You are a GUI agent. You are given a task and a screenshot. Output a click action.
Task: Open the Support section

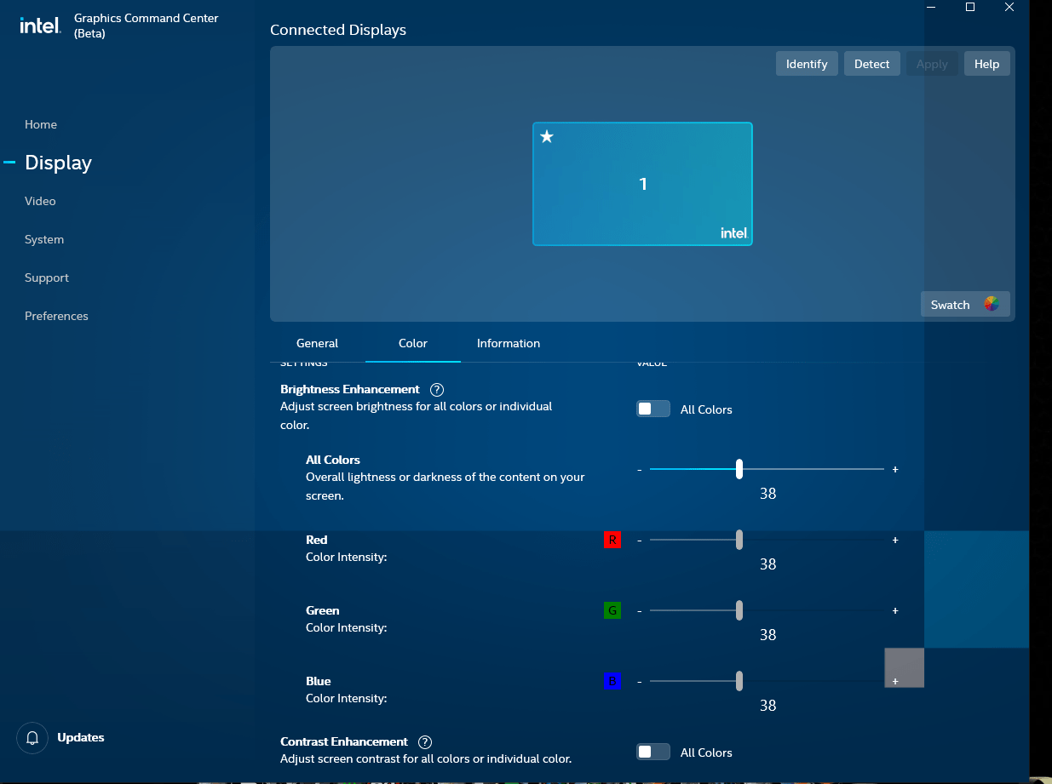tap(47, 278)
